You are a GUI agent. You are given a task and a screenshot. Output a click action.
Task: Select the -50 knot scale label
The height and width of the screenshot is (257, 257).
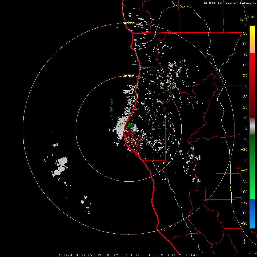(x=244, y=181)
